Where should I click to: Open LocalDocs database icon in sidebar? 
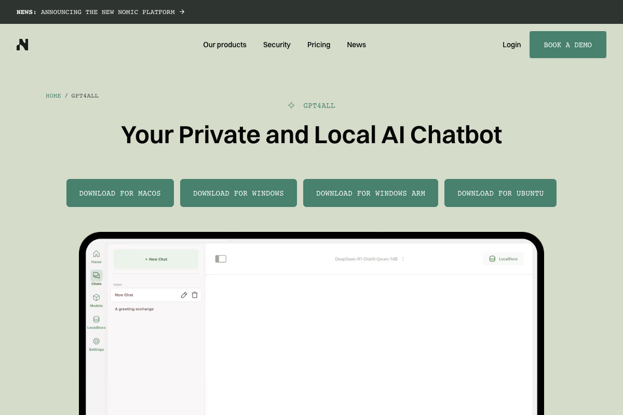96,320
